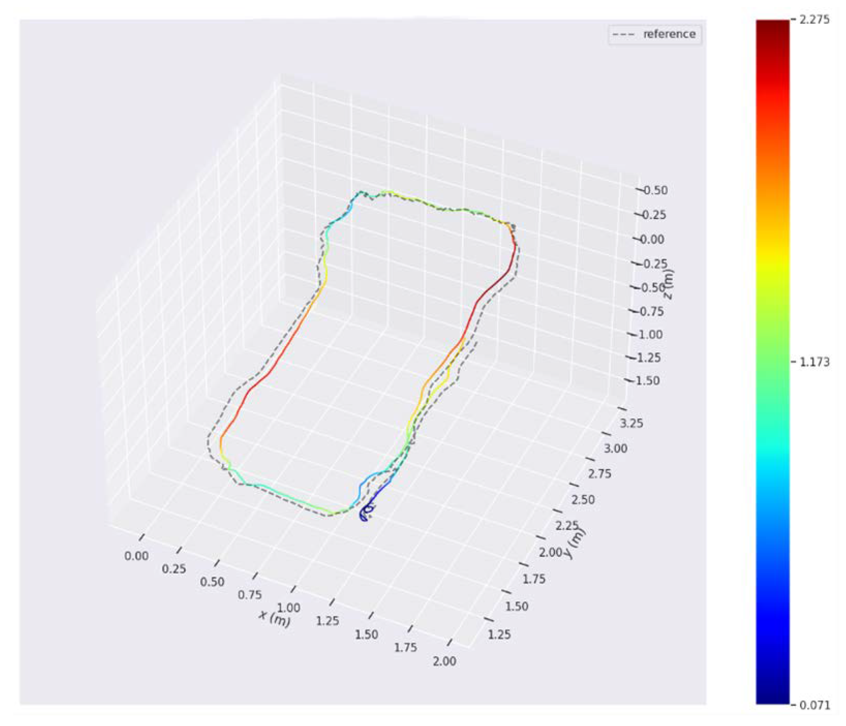This screenshot has height=726, width=846.
Task: Click the 2.00 tick on x axis
Action: pyautogui.click(x=444, y=661)
